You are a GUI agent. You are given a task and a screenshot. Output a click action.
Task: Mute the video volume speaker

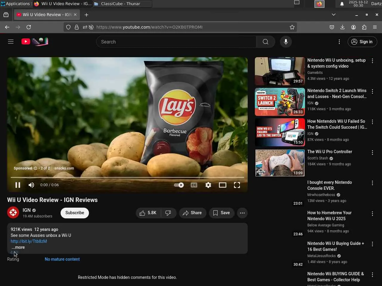coord(31,185)
